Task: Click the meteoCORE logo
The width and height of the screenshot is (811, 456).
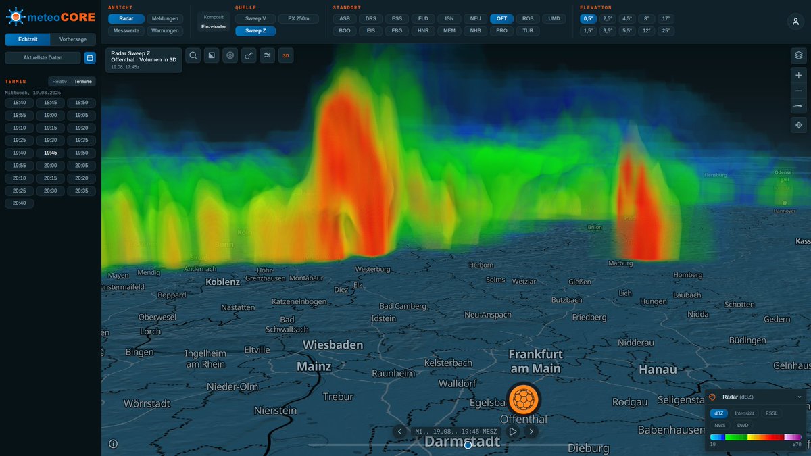Action: point(51,16)
